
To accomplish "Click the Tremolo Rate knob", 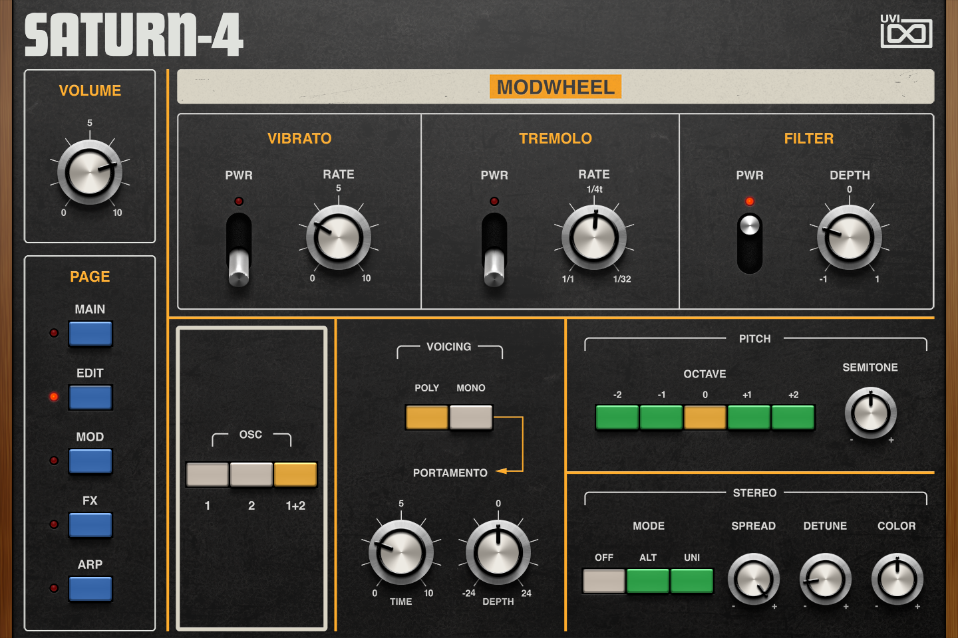I will pos(594,237).
